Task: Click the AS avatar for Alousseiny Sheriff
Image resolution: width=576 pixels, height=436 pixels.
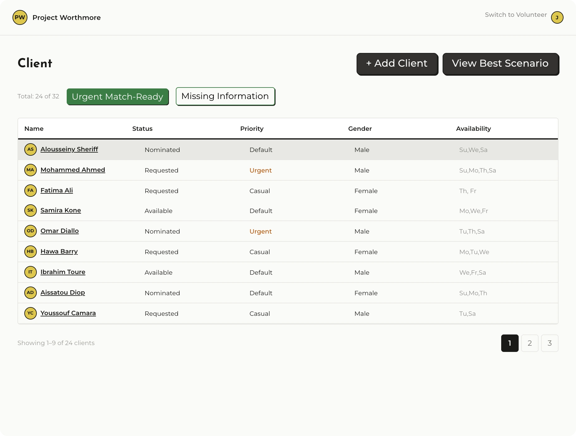Action: click(31, 149)
